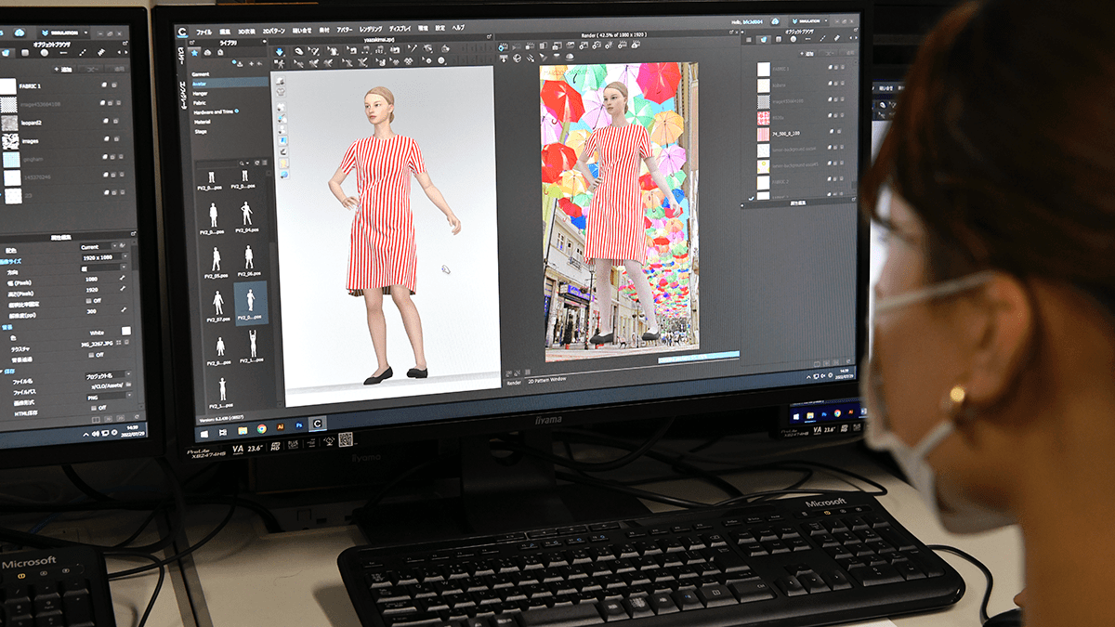
Task: Click the fabric list icon in Object Browser
Action: pyautogui.click(x=765, y=38)
